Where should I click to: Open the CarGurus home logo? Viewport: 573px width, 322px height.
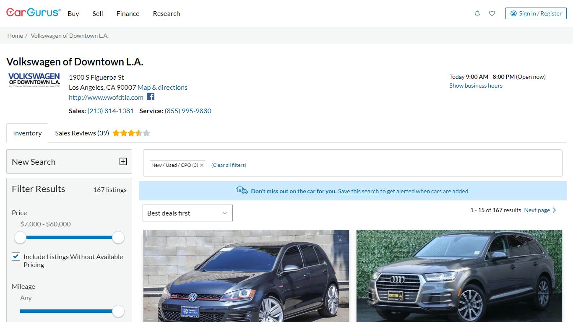[x=34, y=13]
